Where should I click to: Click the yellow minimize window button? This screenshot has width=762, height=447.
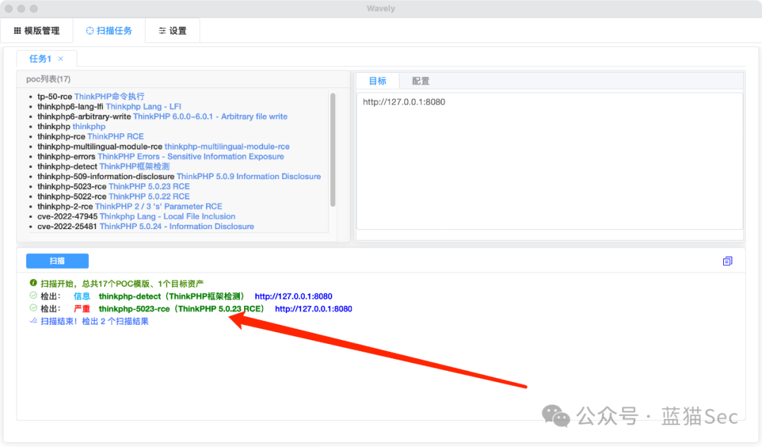[21, 8]
